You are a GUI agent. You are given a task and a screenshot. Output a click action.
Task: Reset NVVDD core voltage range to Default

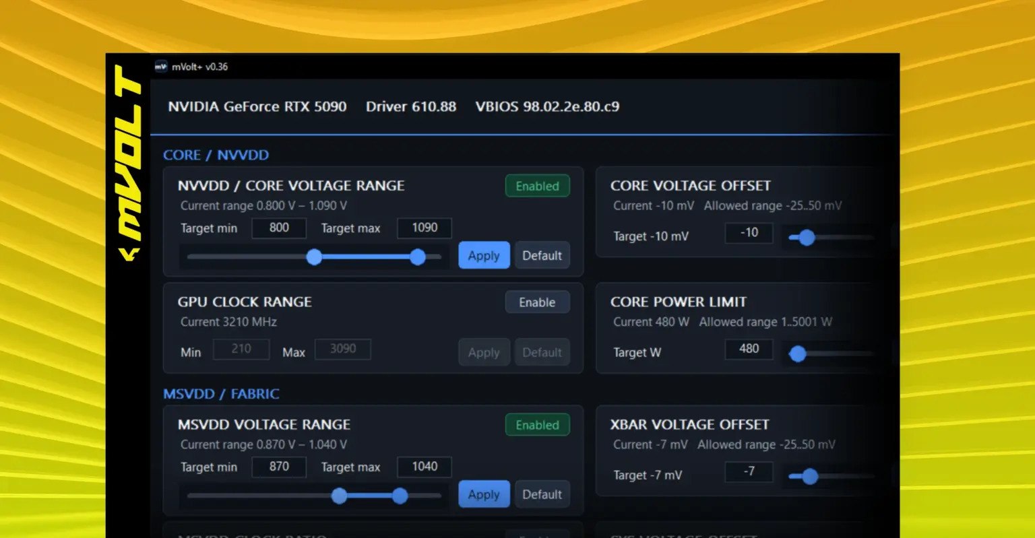coord(542,256)
